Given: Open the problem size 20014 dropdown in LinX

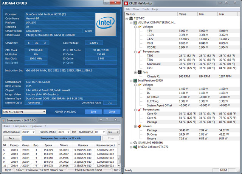Looking at the screenshot, I should pos(34,132).
